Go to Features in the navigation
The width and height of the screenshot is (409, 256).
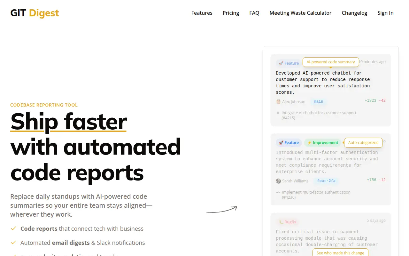tap(202, 13)
